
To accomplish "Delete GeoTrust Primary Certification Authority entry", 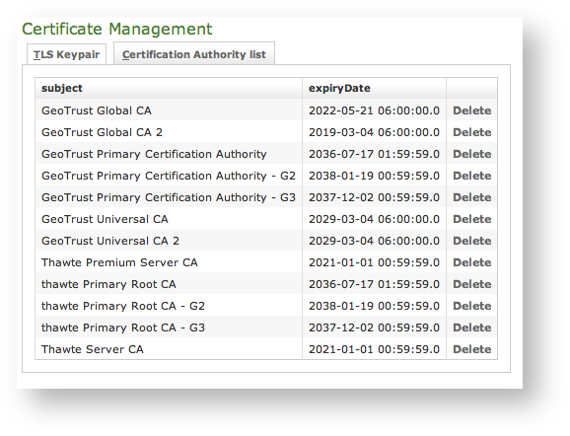I will pyautogui.click(x=471, y=154).
